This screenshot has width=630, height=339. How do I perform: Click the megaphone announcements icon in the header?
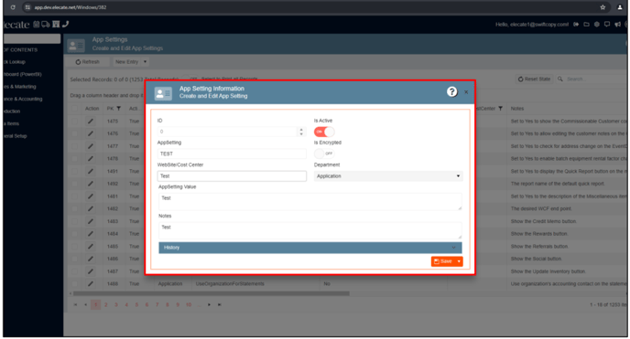tap(617, 25)
